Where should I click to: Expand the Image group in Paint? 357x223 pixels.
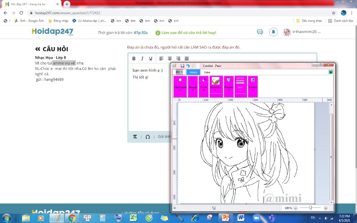(192, 86)
